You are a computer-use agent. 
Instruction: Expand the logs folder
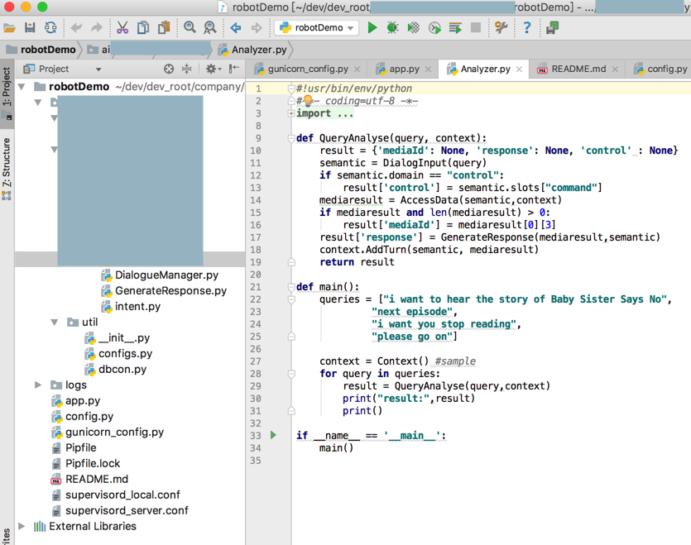click(38, 385)
